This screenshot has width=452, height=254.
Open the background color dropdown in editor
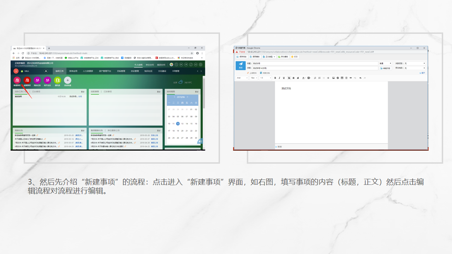tap(309, 78)
